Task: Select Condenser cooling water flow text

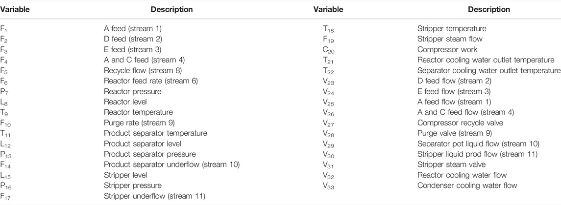Action: (467, 185)
